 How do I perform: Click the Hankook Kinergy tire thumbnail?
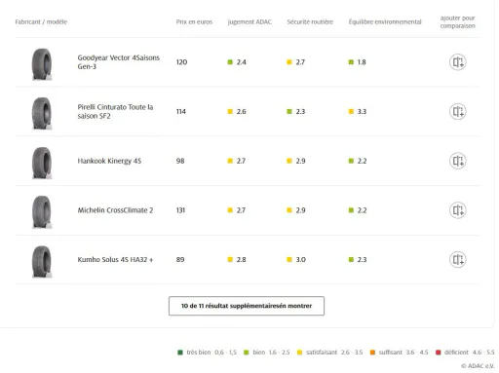[x=42, y=163]
